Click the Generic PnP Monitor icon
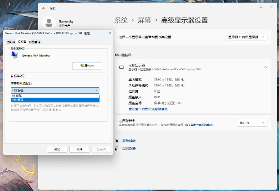Viewport: 279px width, 191px height. [14, 55]
